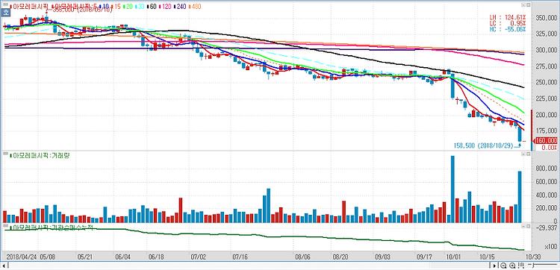Screen dimensions: 560x270
Task: Click the horizontal chart scrollbar track
Action: tap(249, 266)
